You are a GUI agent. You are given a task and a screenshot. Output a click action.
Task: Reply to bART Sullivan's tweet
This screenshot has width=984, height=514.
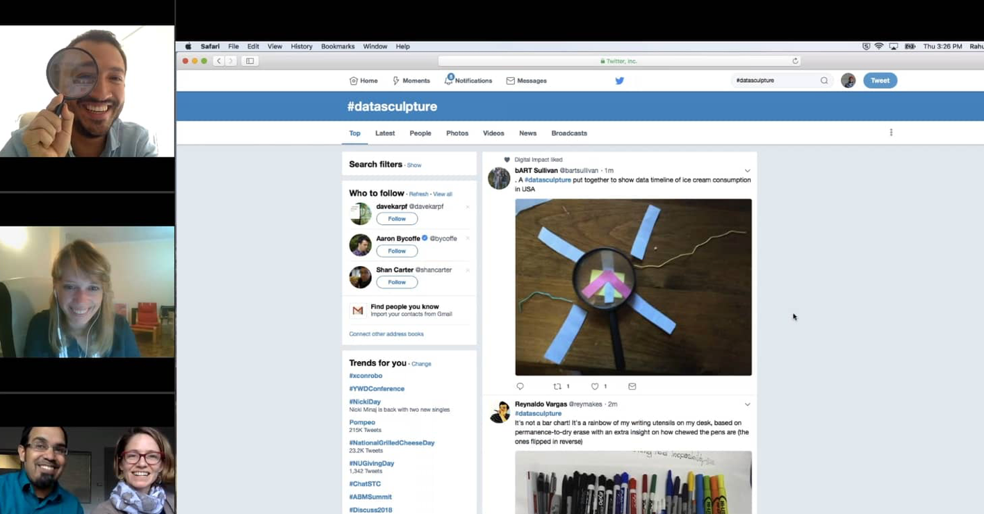coord(520,386)
